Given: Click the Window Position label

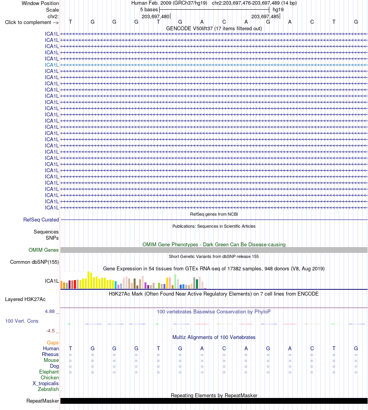Looking at the screenshot, I should coord(40,3).
